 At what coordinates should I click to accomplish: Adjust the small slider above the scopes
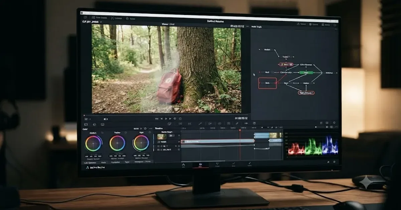coord(320,127)
